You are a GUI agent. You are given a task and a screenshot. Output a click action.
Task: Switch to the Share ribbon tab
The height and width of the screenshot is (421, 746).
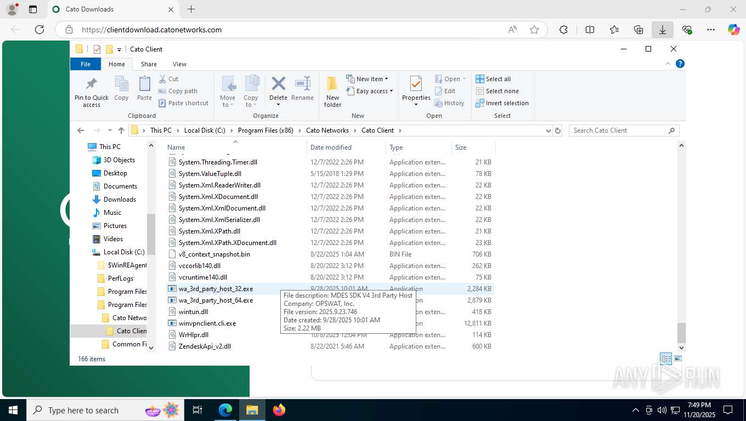point(149,64)
